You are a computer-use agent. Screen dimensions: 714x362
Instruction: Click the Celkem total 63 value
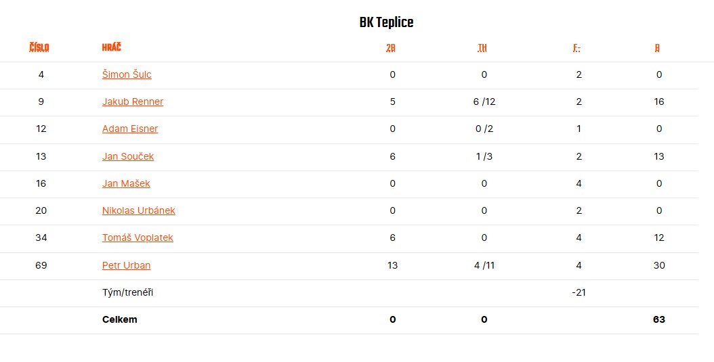[659, 319]
